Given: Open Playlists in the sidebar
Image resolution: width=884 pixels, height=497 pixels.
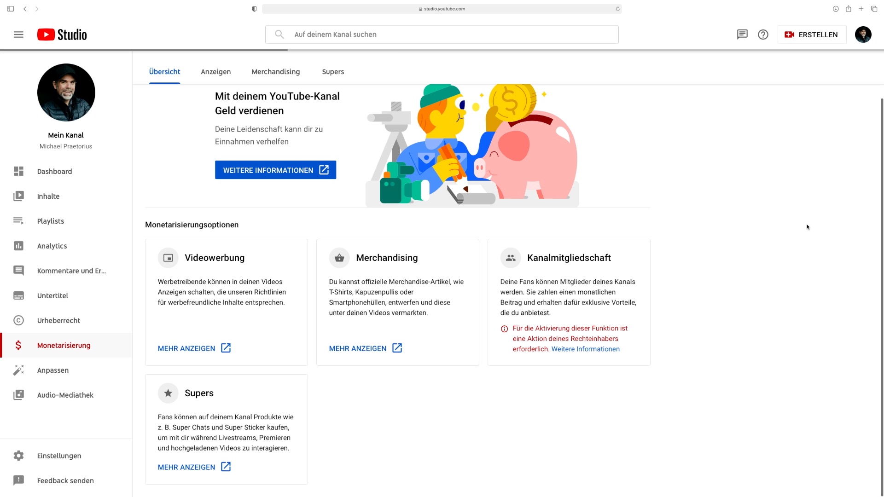Looking at the screenshot, I should point(66,221).
